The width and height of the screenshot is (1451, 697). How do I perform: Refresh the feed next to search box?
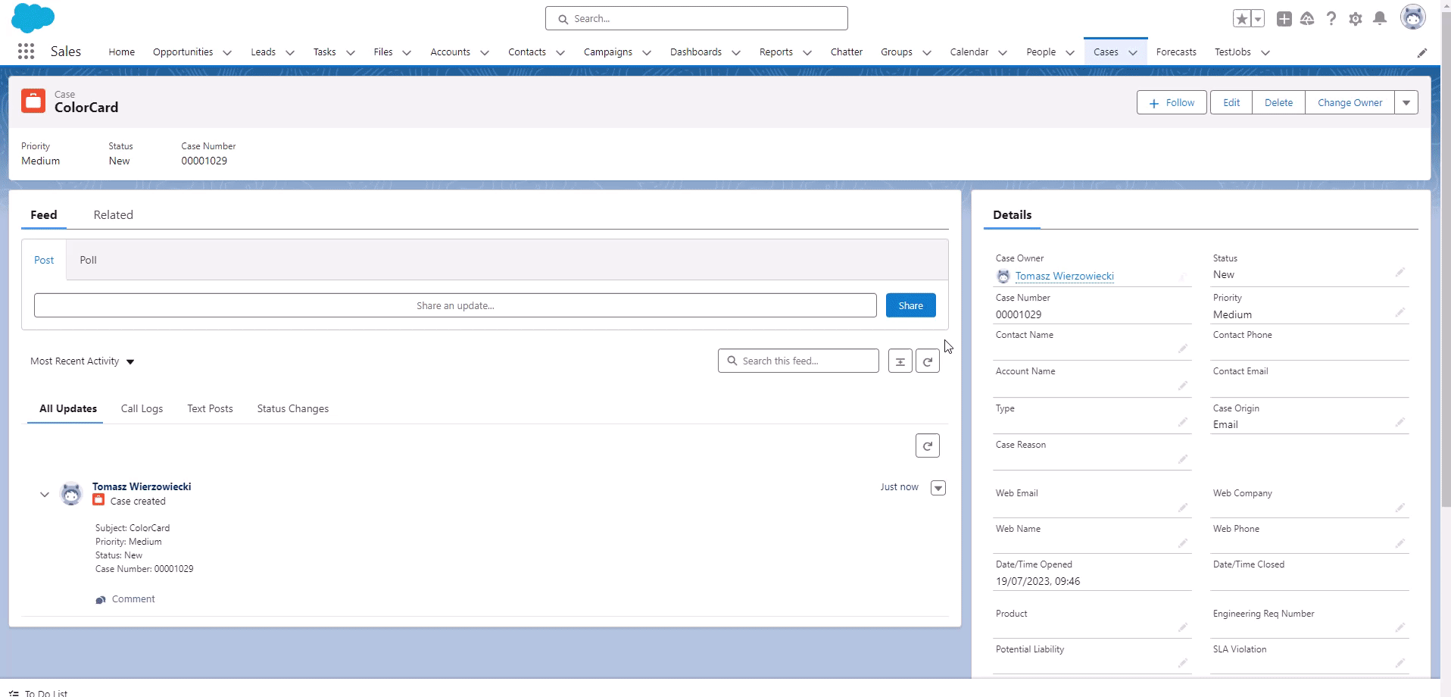tap(927, 361)
